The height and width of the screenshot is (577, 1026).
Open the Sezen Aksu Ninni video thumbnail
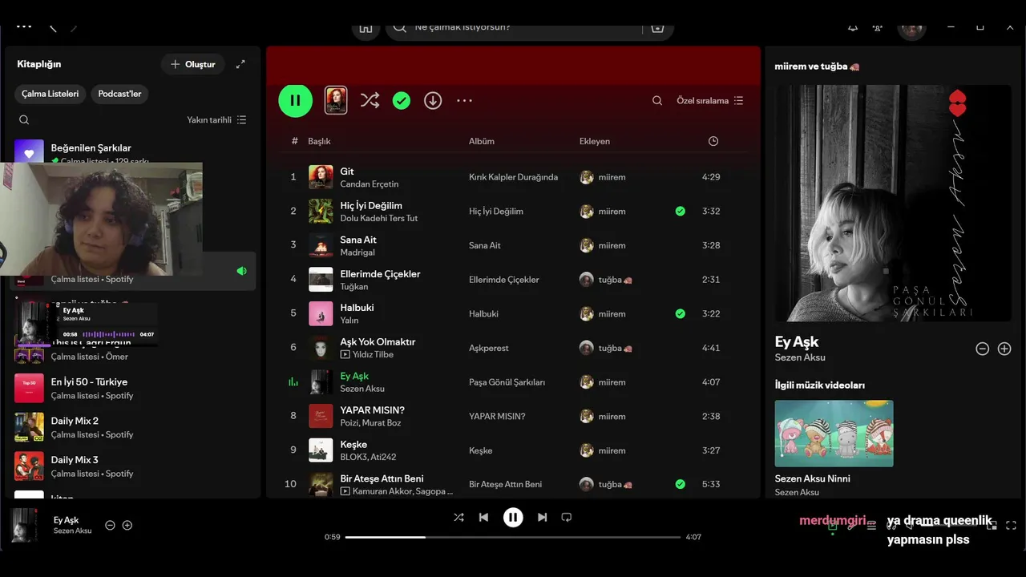pos(834,434)
